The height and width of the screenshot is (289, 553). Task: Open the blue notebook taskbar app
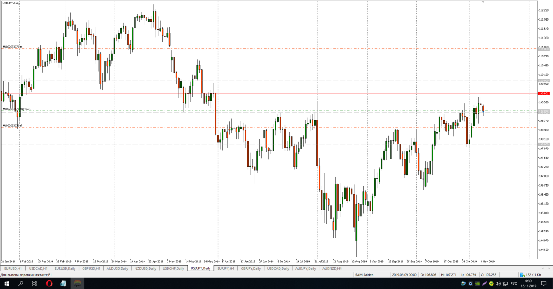63,283
